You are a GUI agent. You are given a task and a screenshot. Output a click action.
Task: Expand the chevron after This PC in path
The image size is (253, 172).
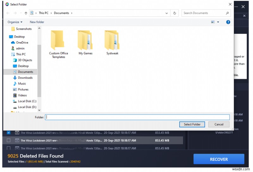pos(51,13)
